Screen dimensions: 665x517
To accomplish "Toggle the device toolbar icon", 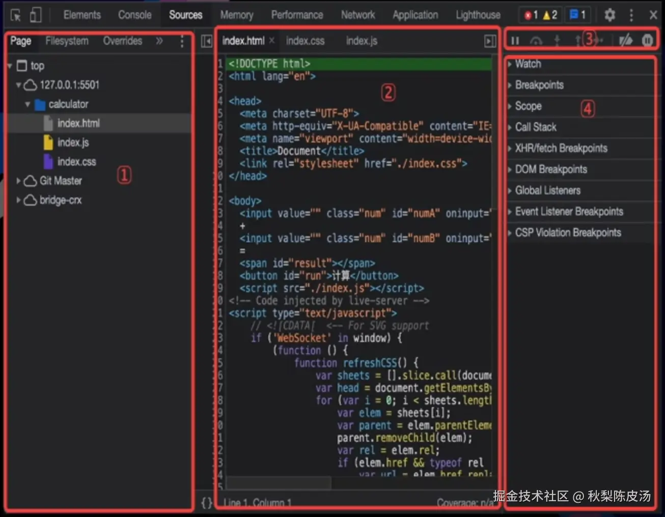I will click(35, 15).
